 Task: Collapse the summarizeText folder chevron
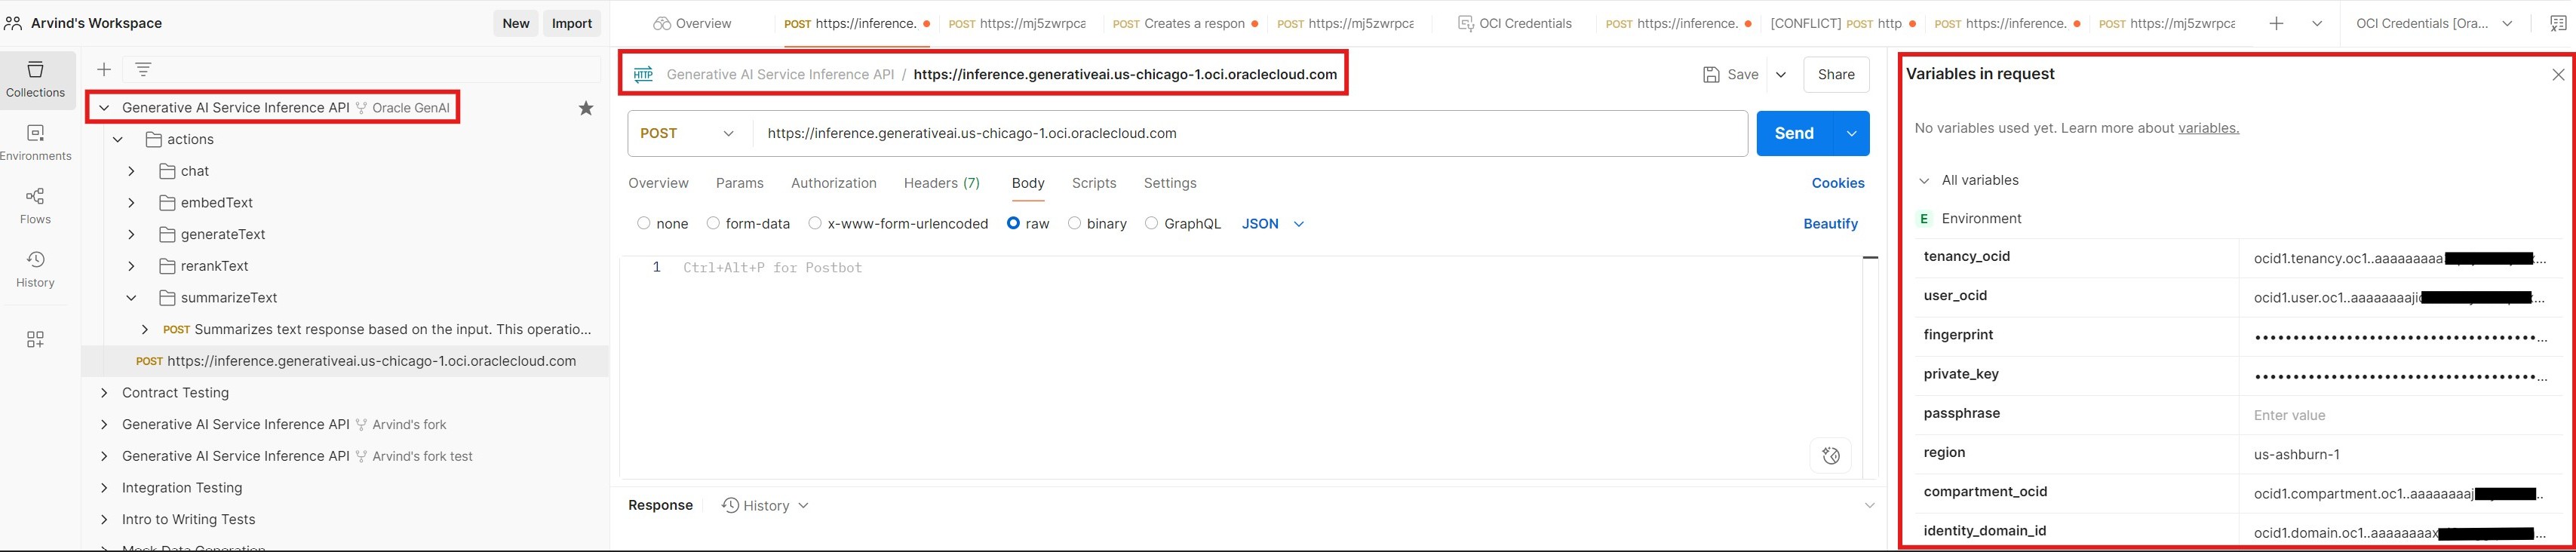(131, 298)
